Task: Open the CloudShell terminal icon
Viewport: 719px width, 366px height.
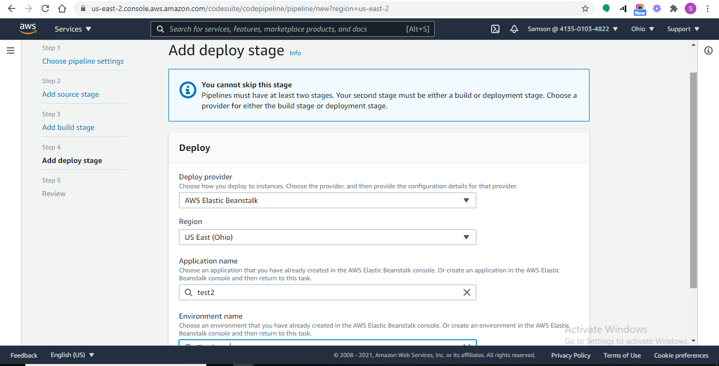Action: 495,29
